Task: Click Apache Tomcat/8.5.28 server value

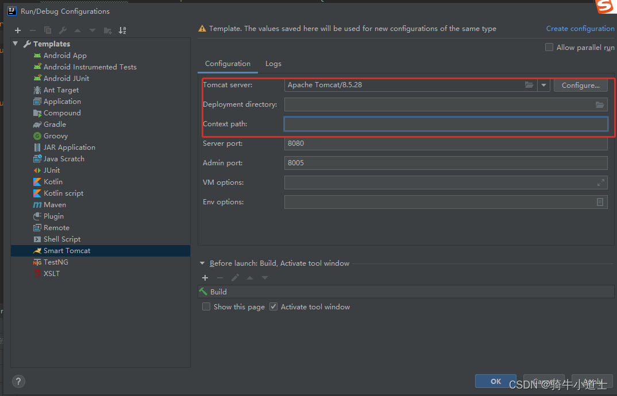Action: coord(325,85)
